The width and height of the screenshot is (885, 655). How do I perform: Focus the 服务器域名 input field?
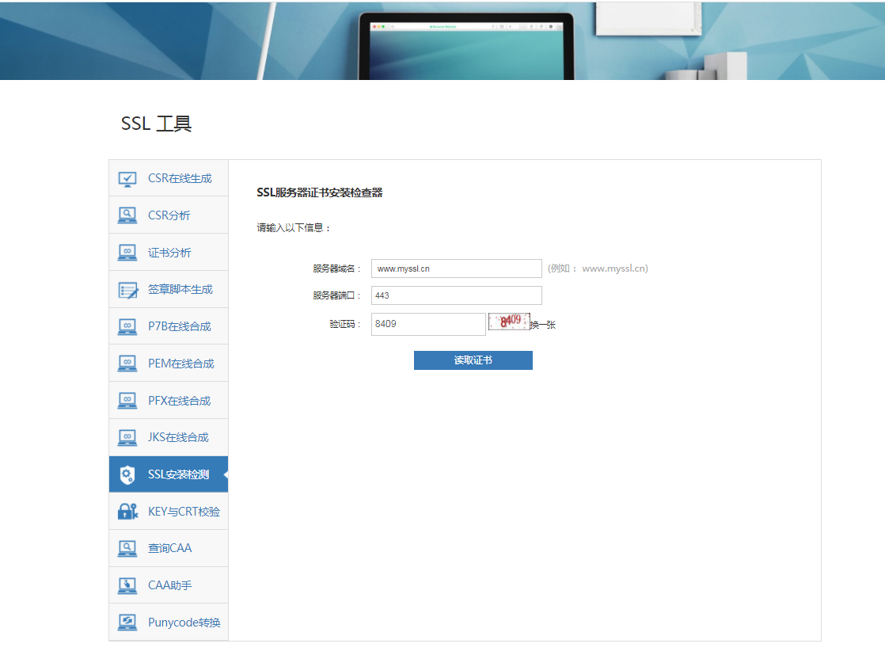pyautogui.click(x=457, y=268)
